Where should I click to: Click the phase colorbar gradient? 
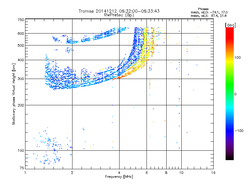(230, 94)
